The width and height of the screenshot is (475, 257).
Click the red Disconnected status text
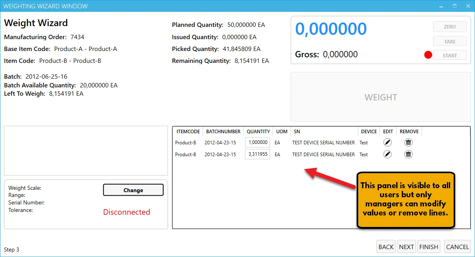coord(127,212)
